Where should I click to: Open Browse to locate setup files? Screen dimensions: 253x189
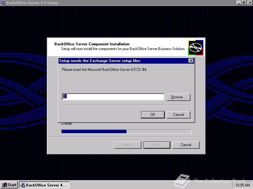[x=178, y=97]
